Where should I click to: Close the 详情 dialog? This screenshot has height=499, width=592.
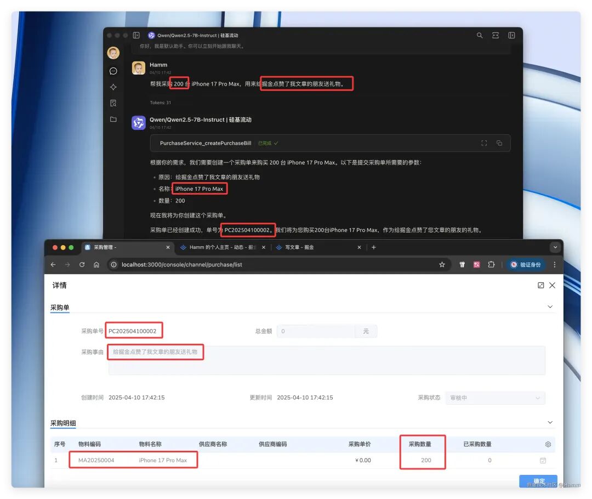552,285
